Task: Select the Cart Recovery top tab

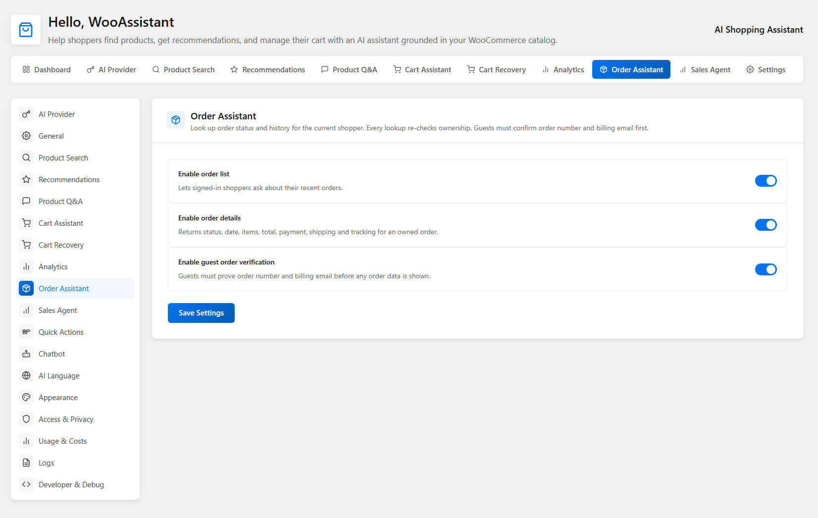Action: pyautogui.click(x=497, y=69)
